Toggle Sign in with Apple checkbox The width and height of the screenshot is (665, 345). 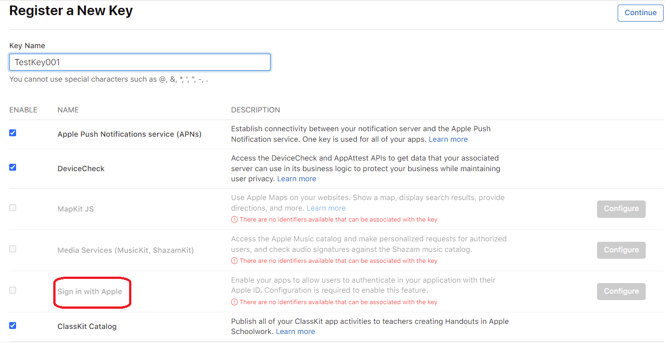[13, 290]
